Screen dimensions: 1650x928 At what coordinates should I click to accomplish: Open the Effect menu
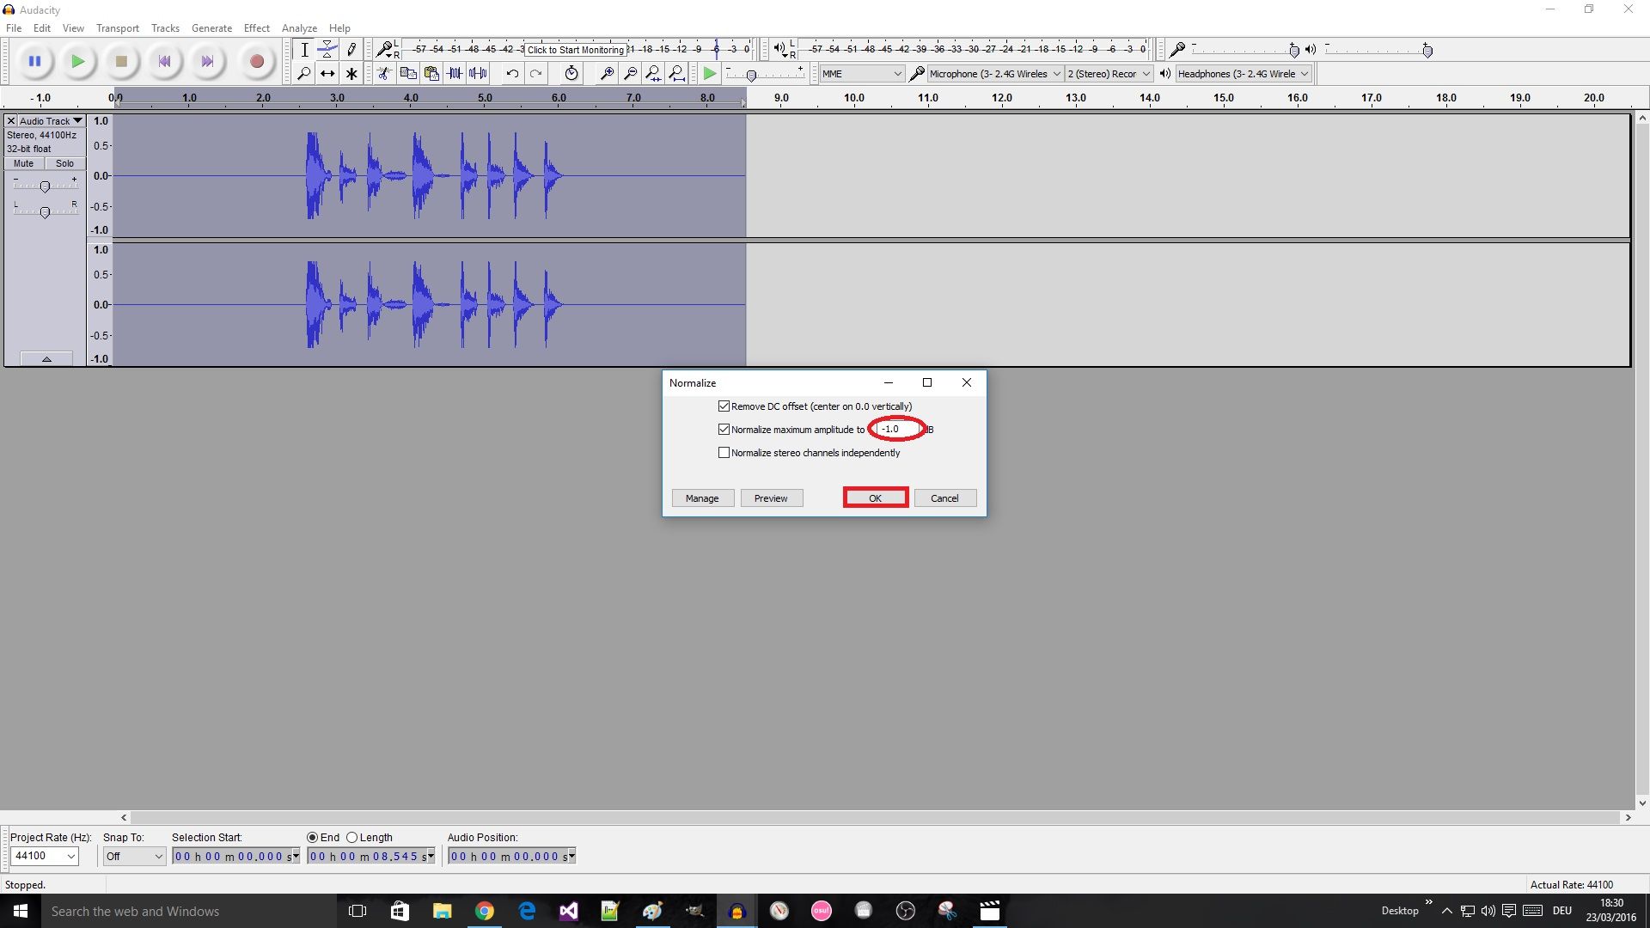(256, 27)
